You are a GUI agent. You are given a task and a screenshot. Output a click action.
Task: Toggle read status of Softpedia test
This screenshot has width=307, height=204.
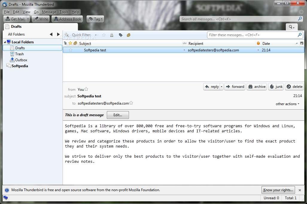click(184, 50)
